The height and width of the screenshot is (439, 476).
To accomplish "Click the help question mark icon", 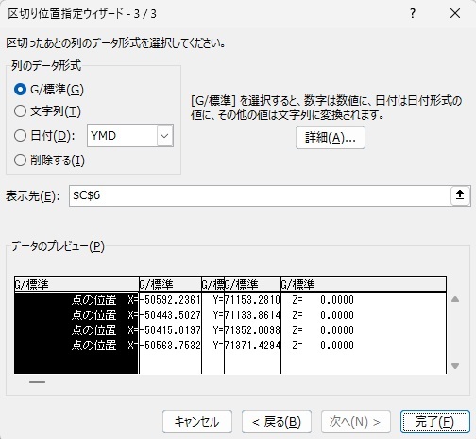I will click(413, 13).
